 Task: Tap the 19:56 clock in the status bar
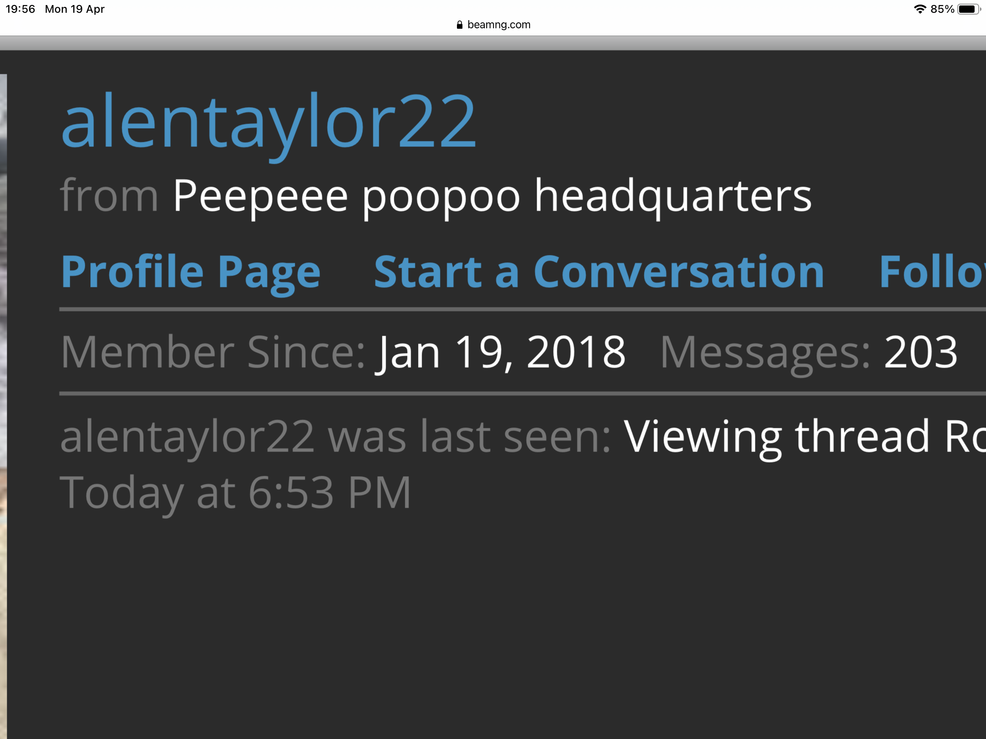pyautogui.click(x=20, y=9)
